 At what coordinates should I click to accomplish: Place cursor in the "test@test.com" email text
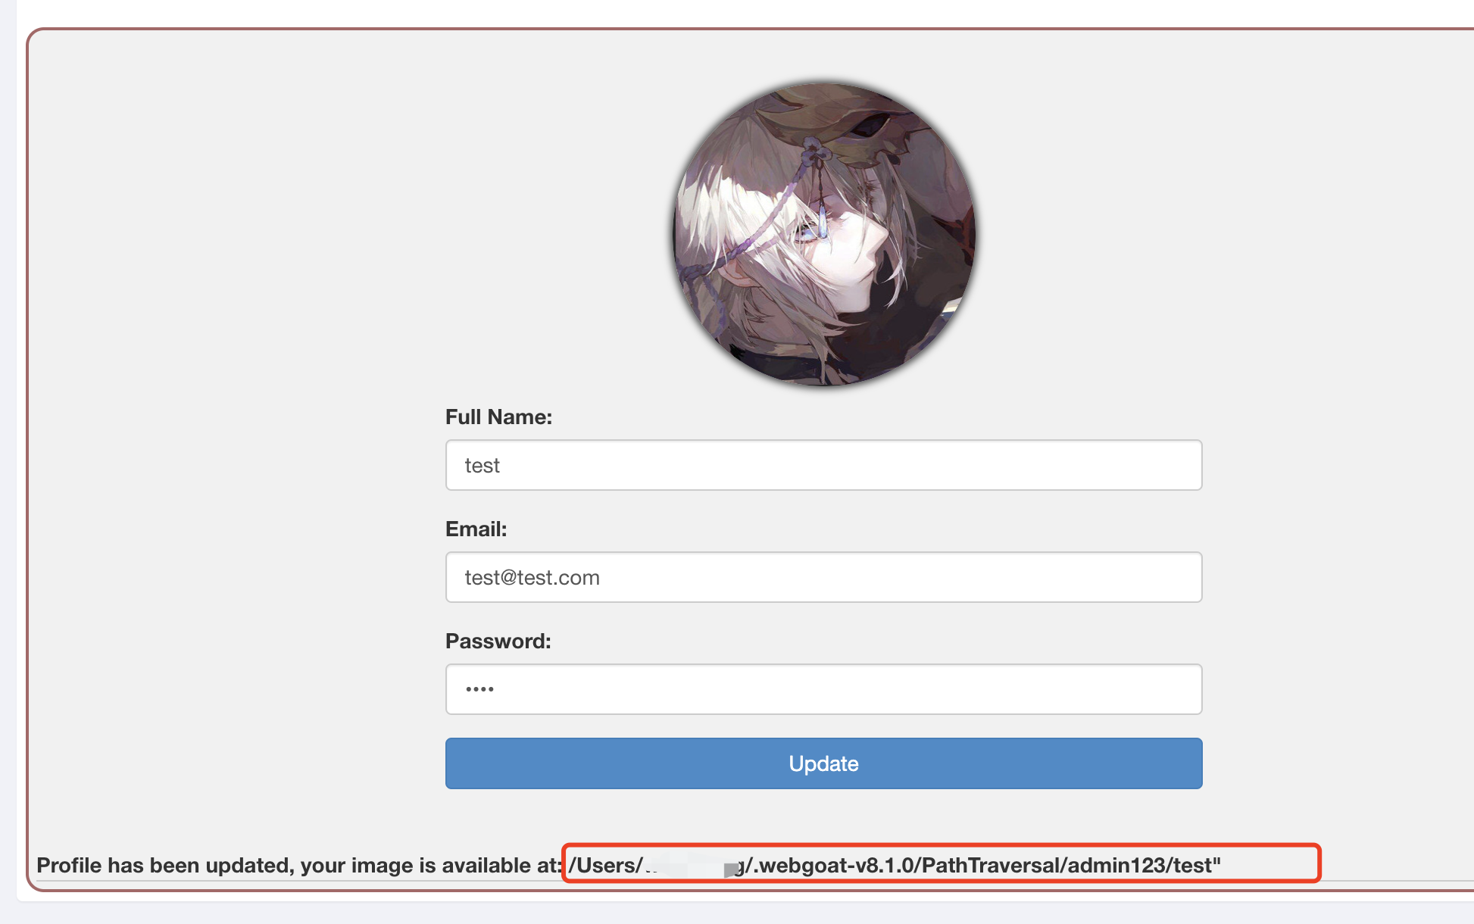coord(532,577)
